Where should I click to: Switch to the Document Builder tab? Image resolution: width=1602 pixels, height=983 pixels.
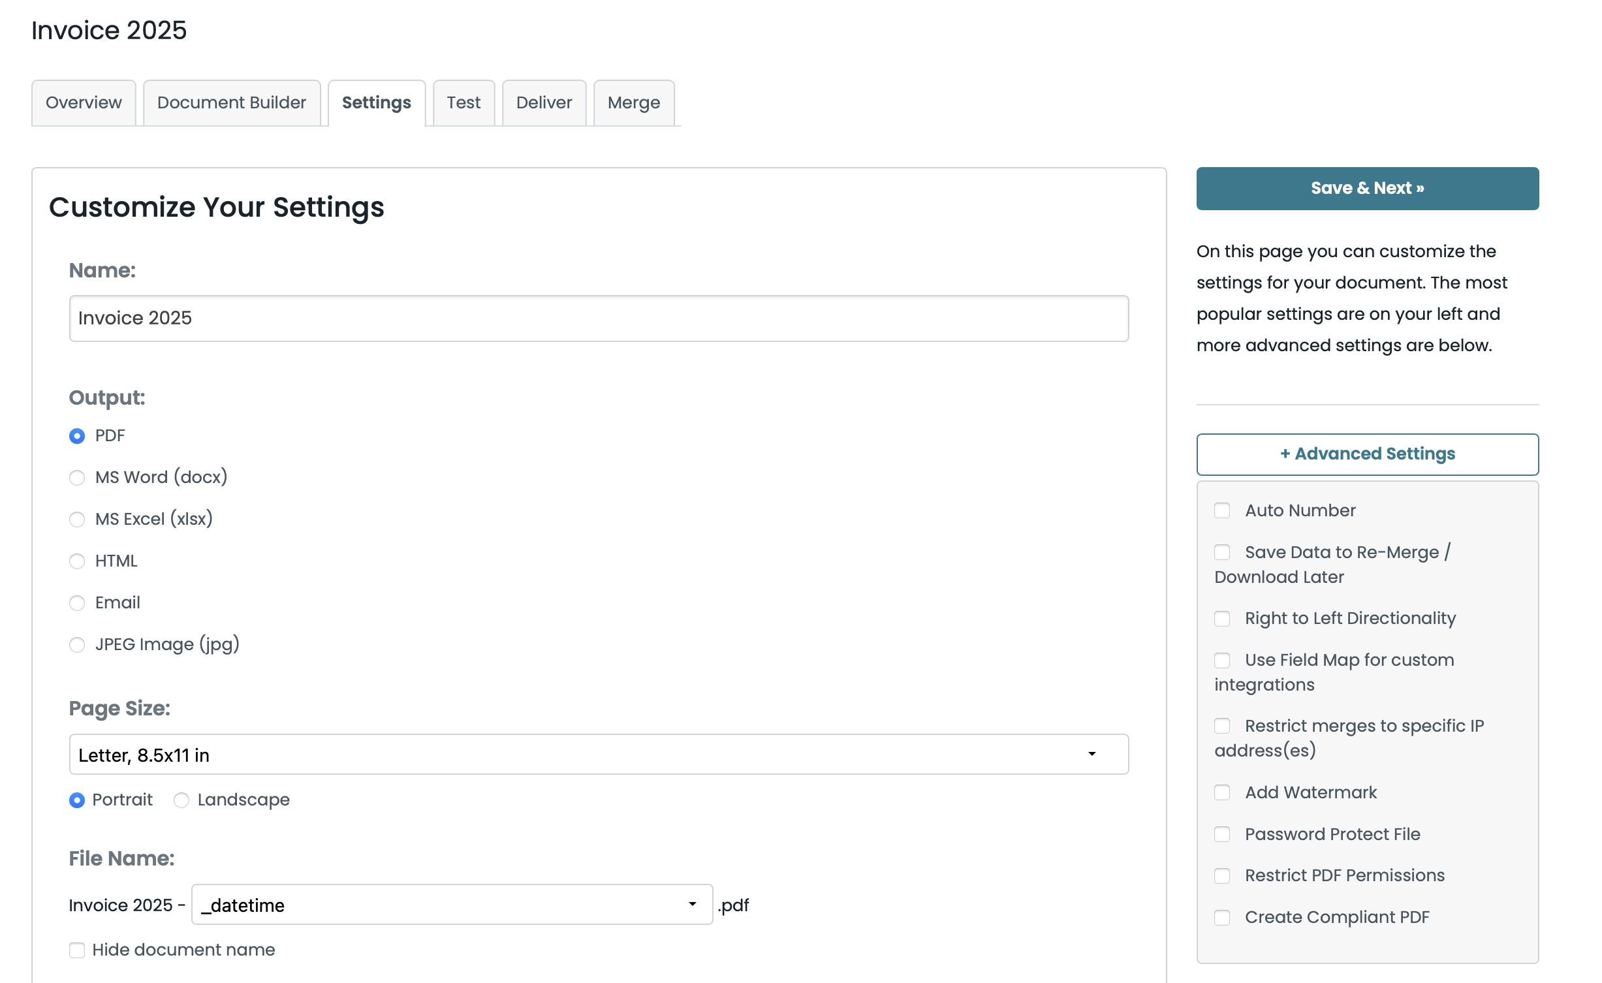click(x=232, y=103)
